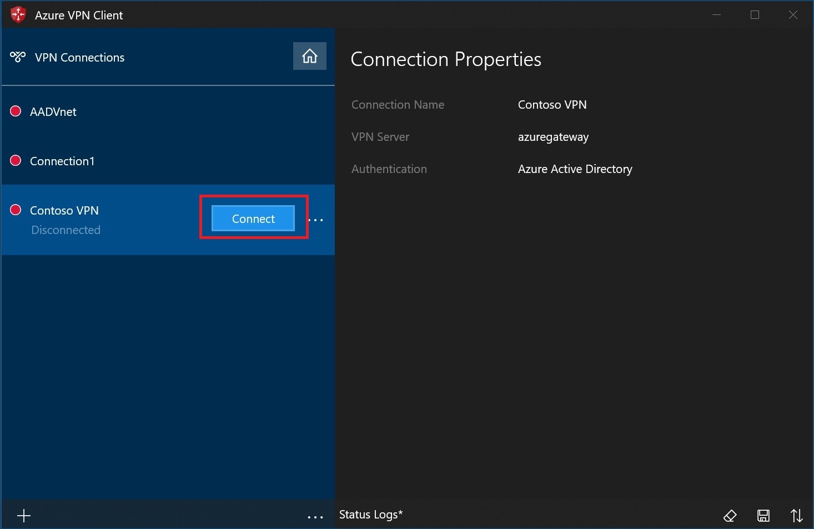Select the Connection1 entry

coord(62,161)
